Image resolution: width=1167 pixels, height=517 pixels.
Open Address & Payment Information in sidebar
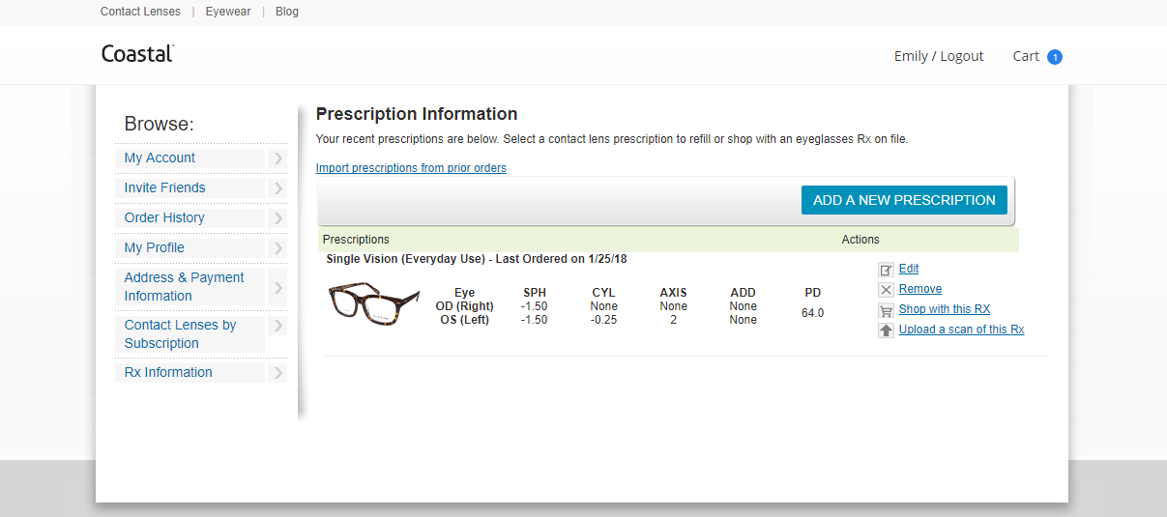tap(185, 287)
